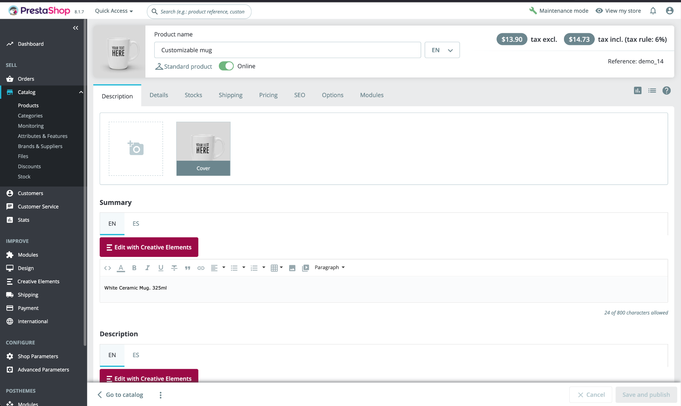Collapse the sidebar with the double chevron
This screenshot has width=681, height=406.
click(76, 28)
